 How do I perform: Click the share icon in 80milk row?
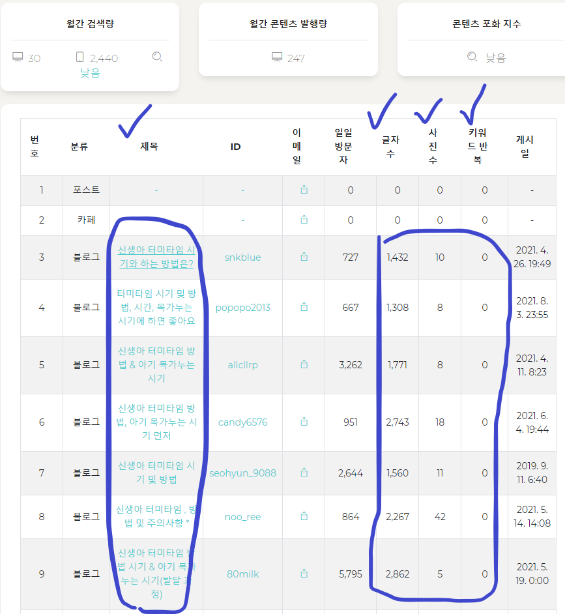pos(304,574)
